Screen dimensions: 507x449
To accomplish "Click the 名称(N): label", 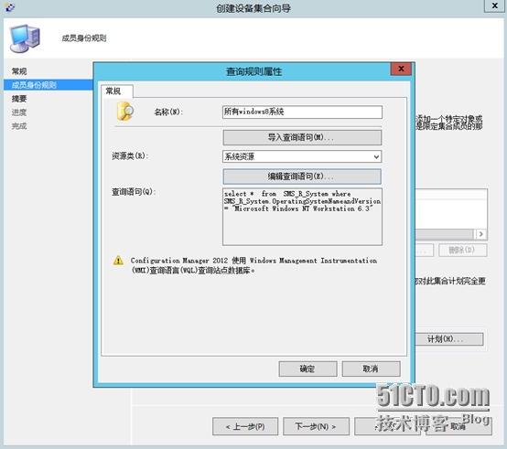I will (168, 112).
